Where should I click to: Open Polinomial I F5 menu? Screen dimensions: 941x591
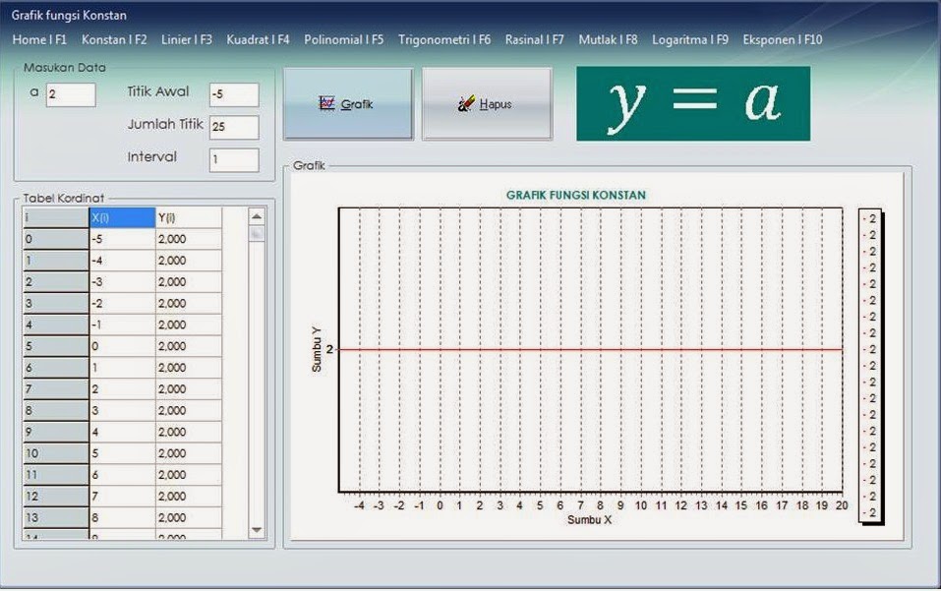pos(344,39)
